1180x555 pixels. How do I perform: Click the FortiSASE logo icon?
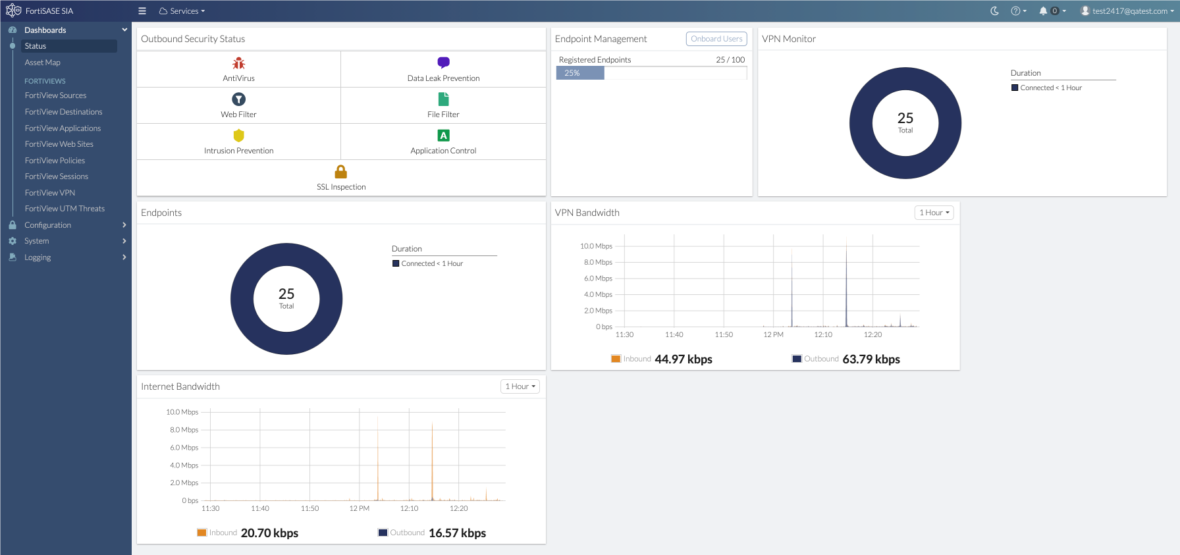pyautogui.click(x=13, y=11)
